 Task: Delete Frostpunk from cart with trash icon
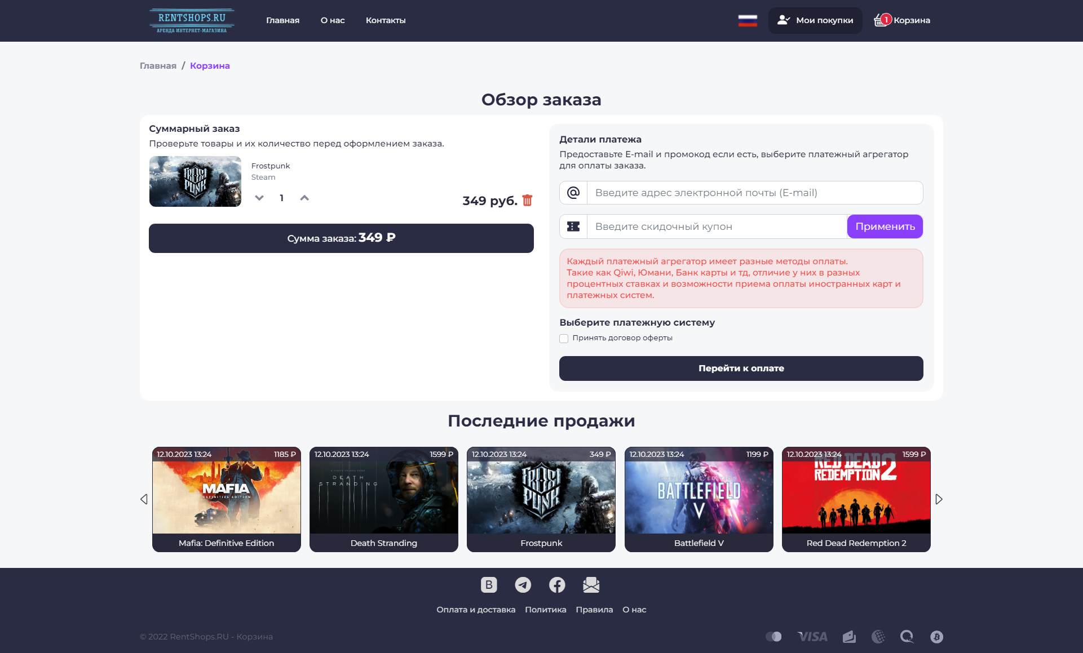click(x=527, y=201)
